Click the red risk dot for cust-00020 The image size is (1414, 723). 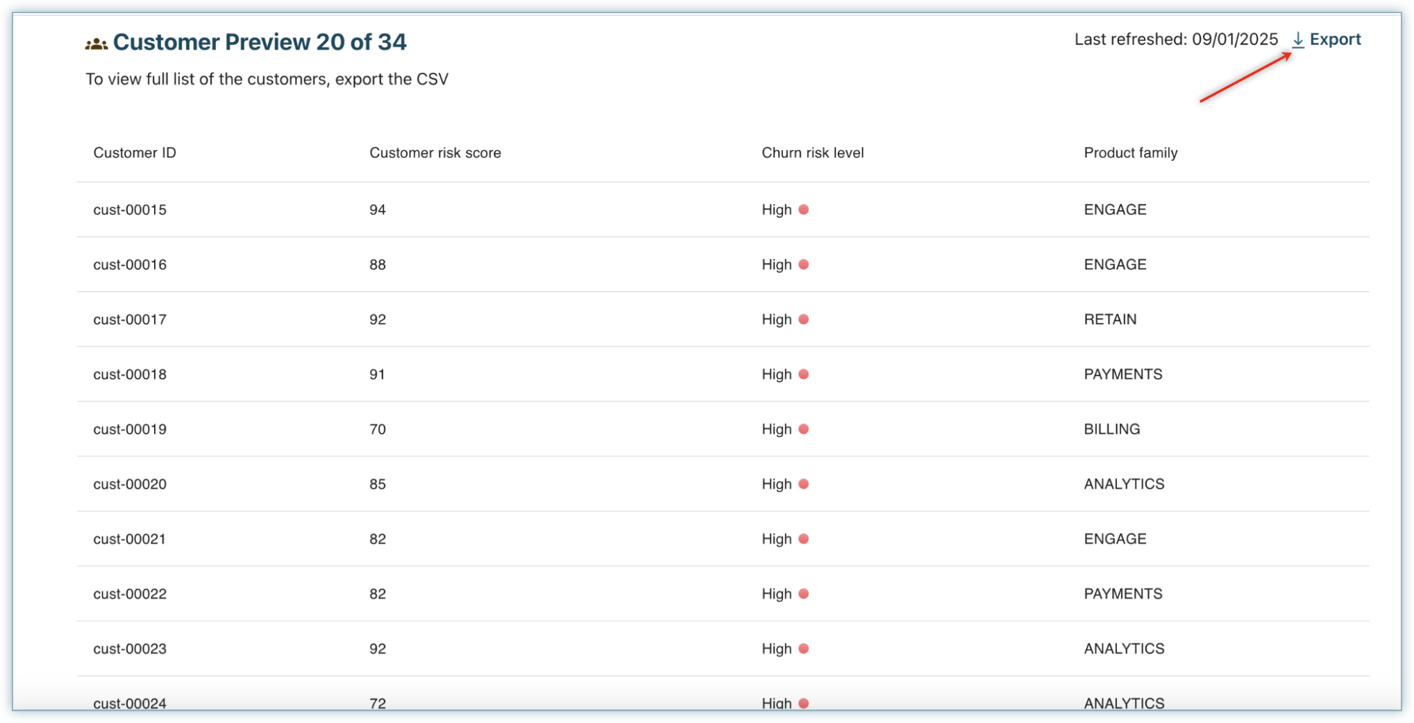pyautogui.click(x=803, y=484)
